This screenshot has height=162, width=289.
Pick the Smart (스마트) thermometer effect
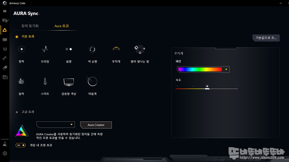(45, 81)
